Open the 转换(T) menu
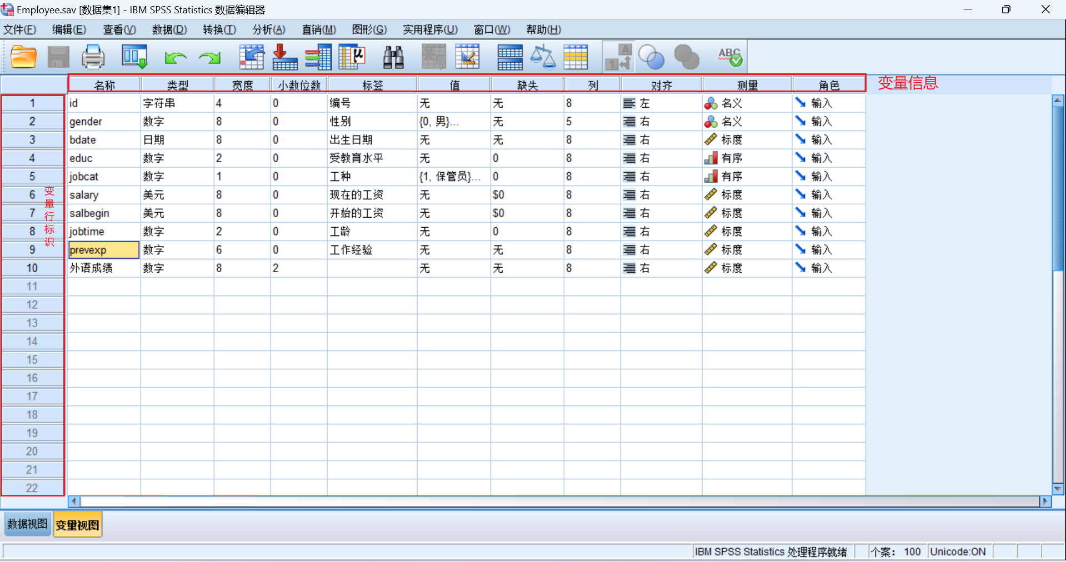Screen dimensions: 1066x562 tap(219, 29)
